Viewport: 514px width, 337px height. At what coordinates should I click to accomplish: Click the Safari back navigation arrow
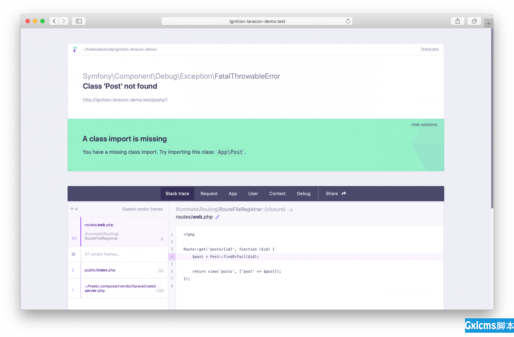[x=54, y=21]
